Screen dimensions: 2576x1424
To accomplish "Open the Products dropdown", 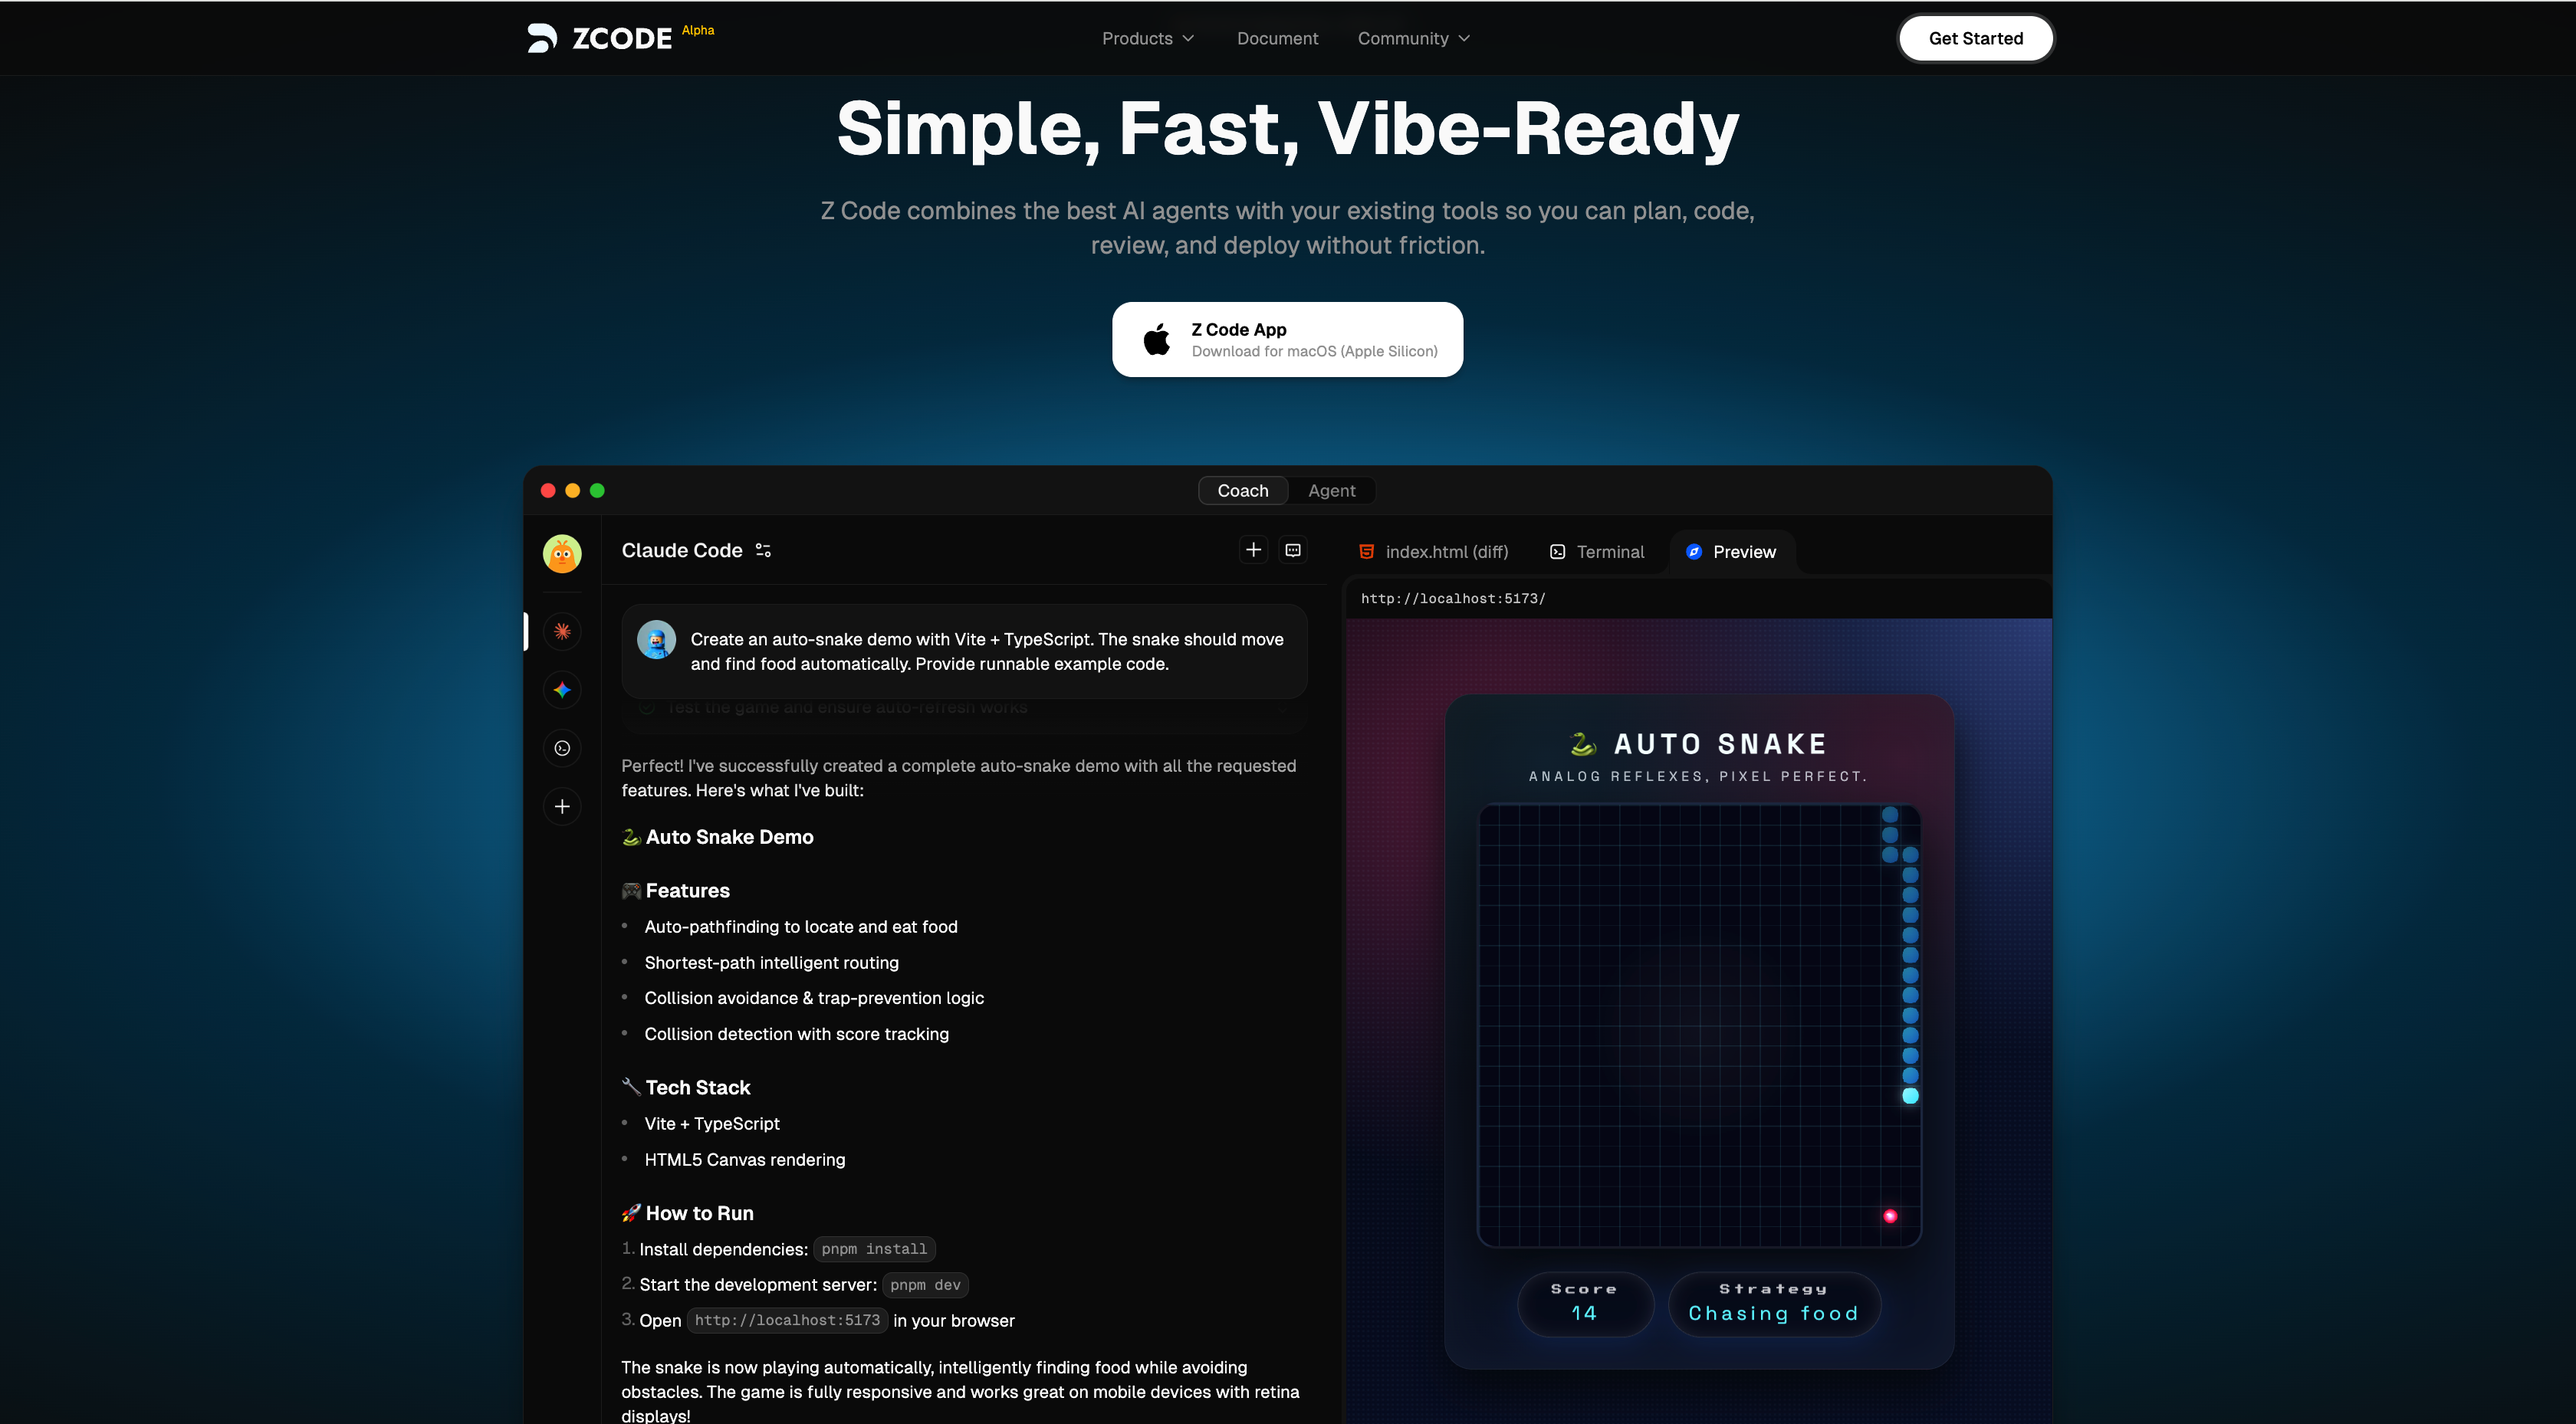I will (1147, 38).
